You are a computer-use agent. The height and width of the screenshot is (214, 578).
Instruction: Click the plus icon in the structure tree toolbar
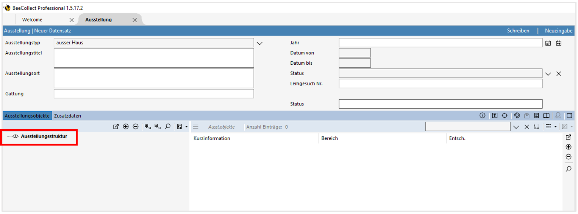pyautogui.click(x=126, y=127)
